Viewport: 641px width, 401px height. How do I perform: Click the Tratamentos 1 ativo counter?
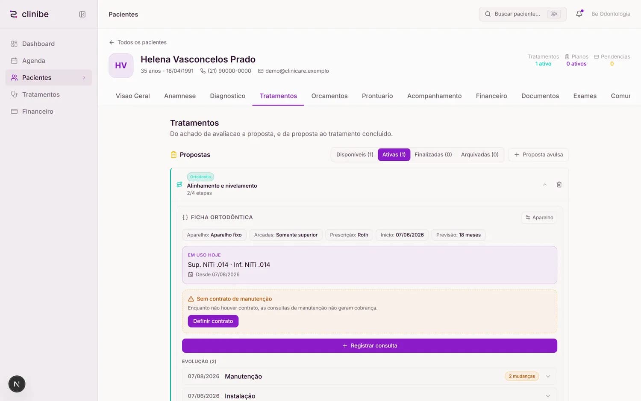tap(543, 60)
